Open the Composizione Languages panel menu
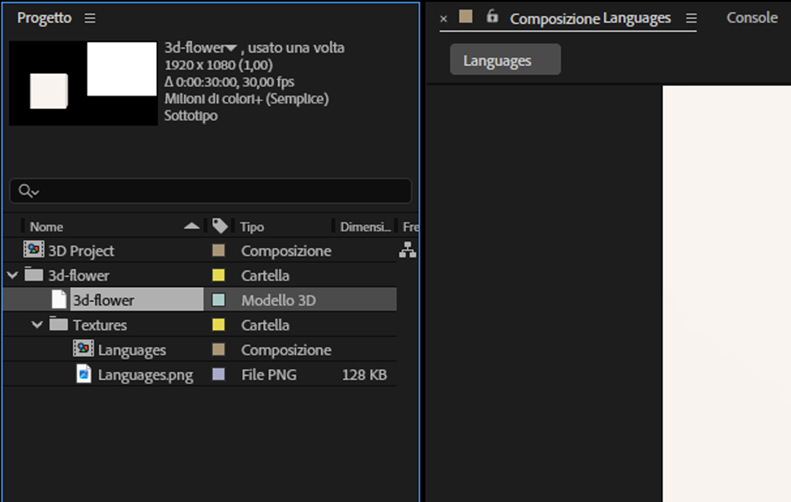This screenshot has width=791, height=502. 691,18
